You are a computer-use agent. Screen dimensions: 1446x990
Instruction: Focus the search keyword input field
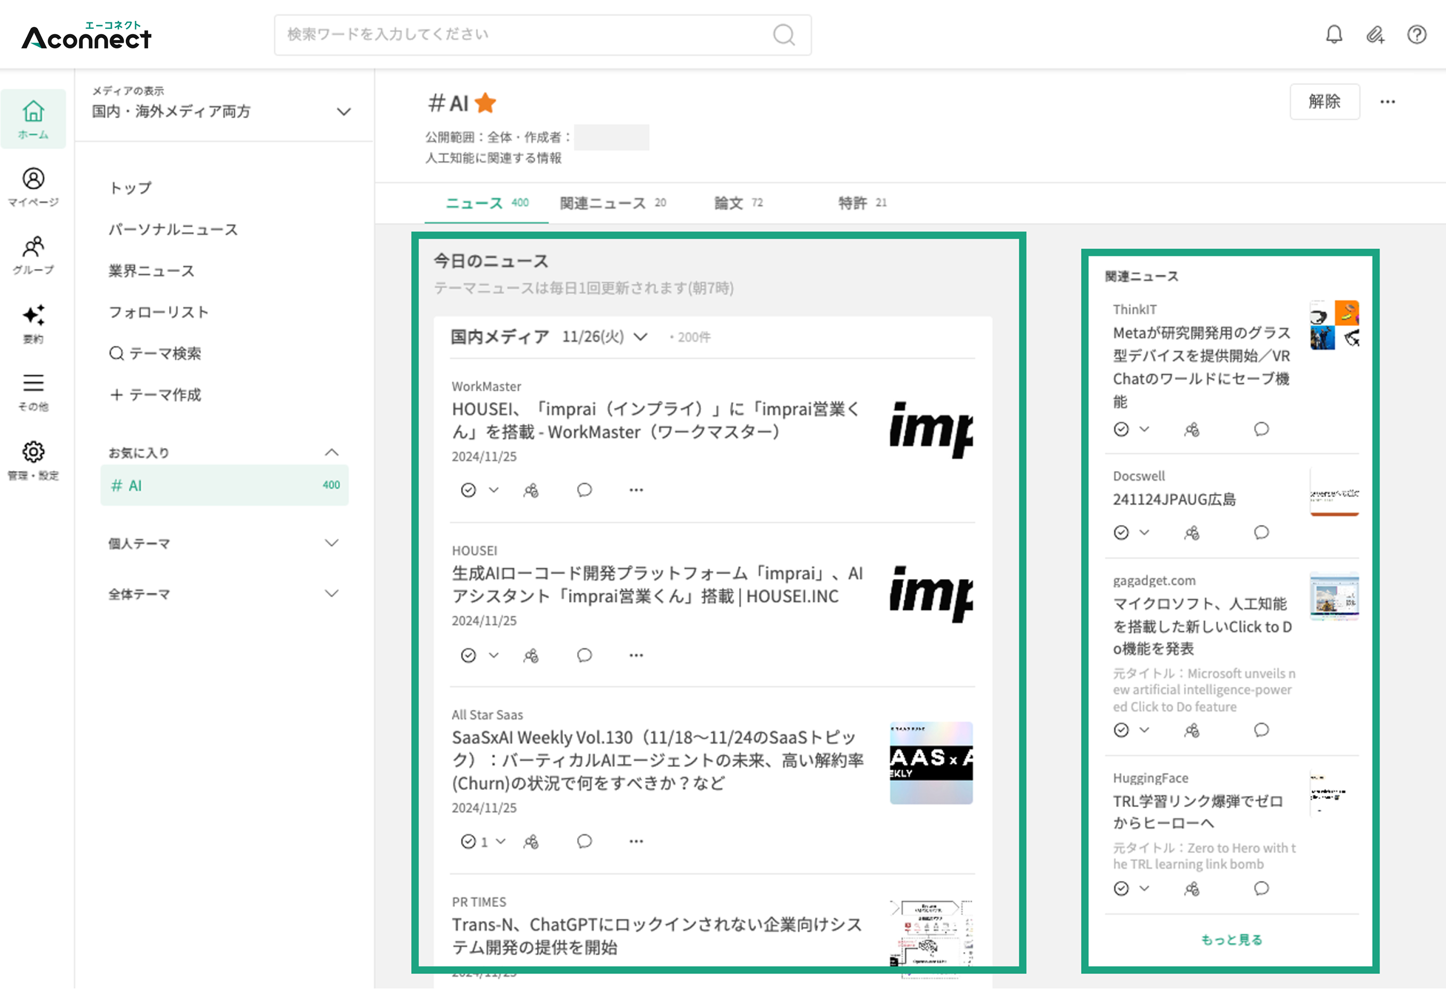[x=542, y=35]
